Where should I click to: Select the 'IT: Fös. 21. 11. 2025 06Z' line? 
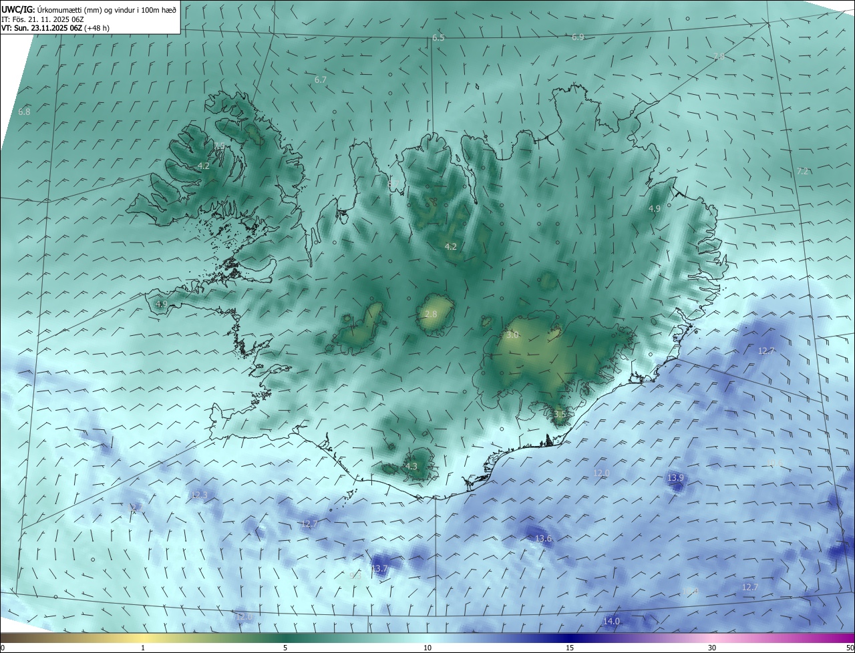[43, 19]
